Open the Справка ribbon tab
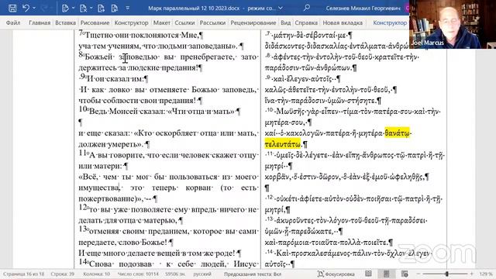 306,22
